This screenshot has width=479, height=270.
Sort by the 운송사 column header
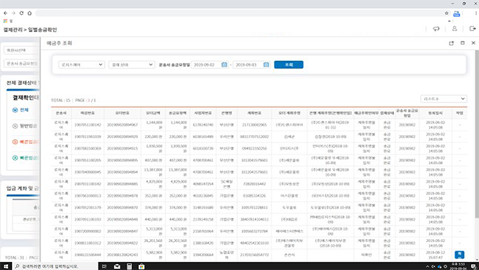61,113
